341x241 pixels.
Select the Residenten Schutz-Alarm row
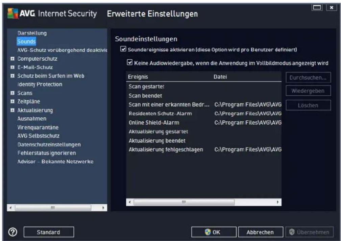(204, 114)
